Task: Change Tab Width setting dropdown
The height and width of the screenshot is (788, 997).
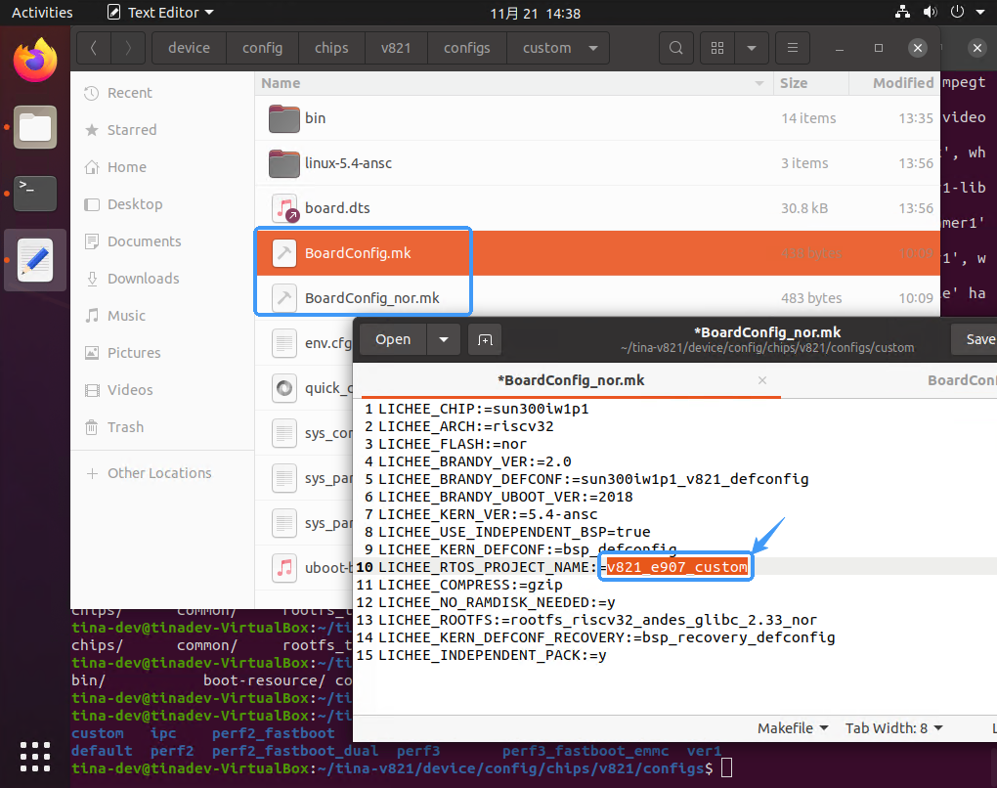Action: pos(894,728)
